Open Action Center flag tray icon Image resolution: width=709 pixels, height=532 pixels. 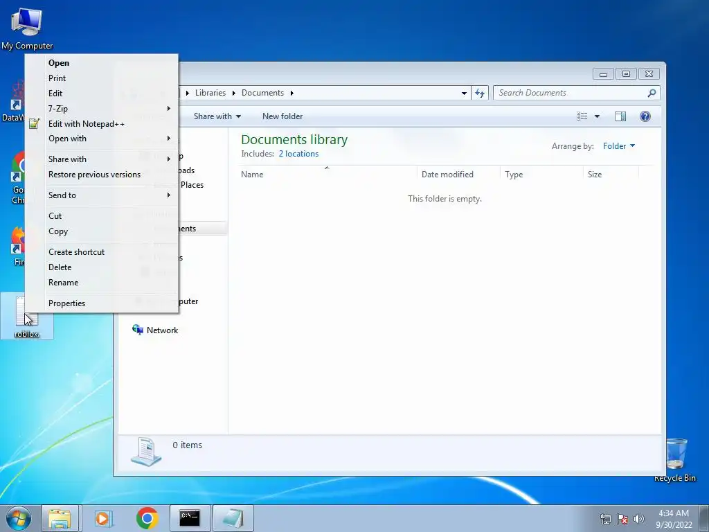tap(622, 519)
